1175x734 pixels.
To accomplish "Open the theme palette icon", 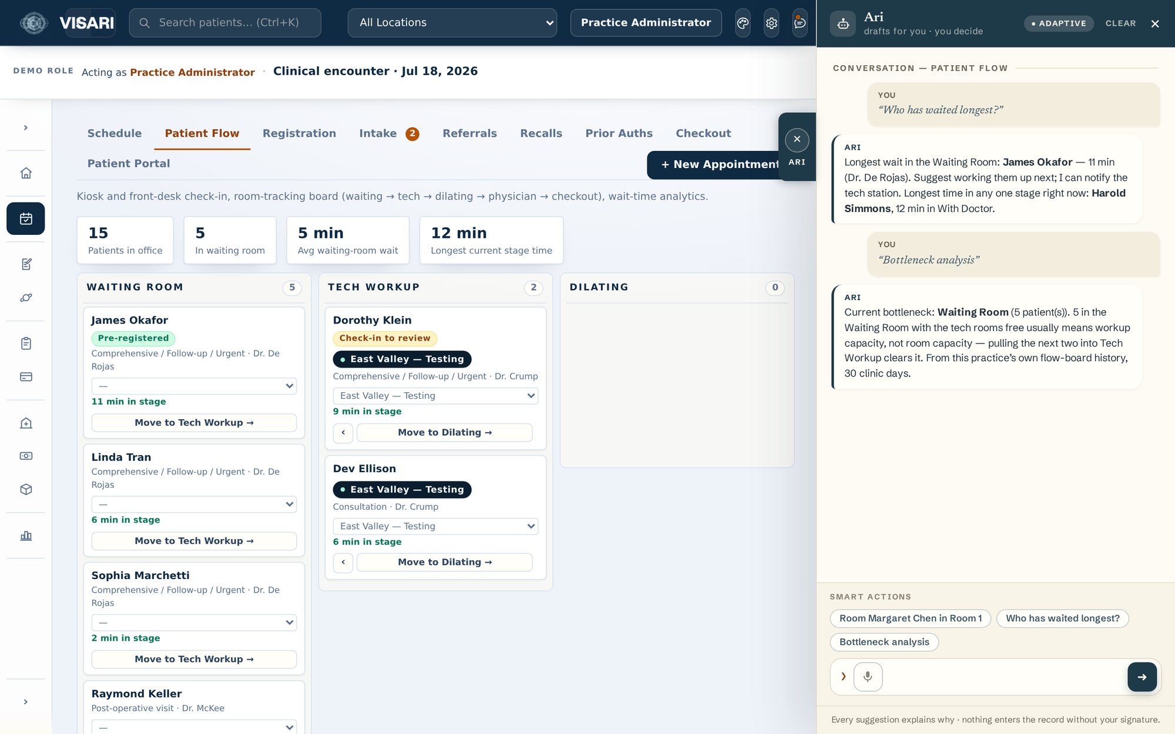I will [743, 23].
